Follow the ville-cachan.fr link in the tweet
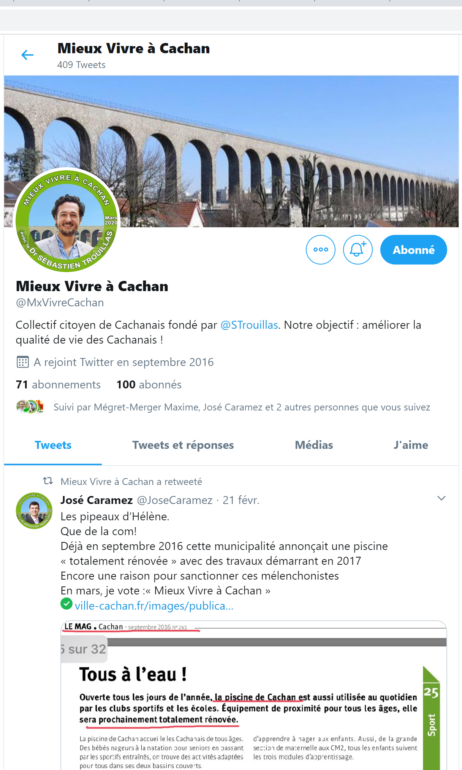This screenshot has width=462, height=770. [x=154, y=605]
